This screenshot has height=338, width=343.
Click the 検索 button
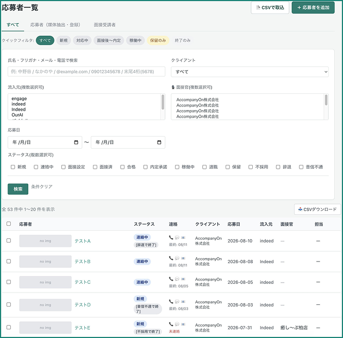pyautogui.click(x=18, y=189)
